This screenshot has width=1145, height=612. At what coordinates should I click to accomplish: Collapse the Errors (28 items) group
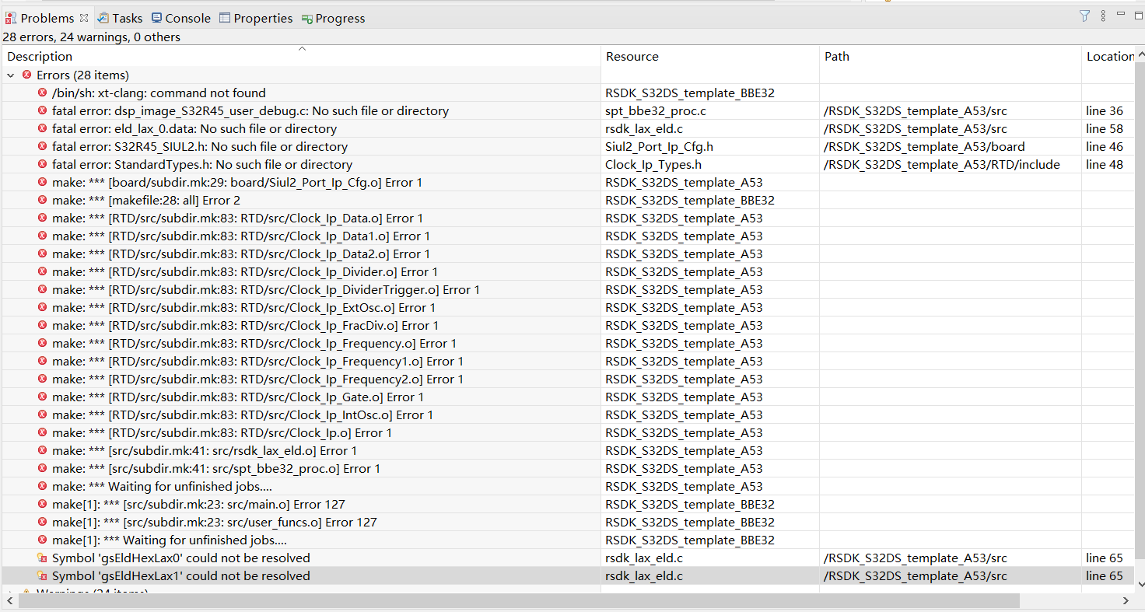[11, 75]
